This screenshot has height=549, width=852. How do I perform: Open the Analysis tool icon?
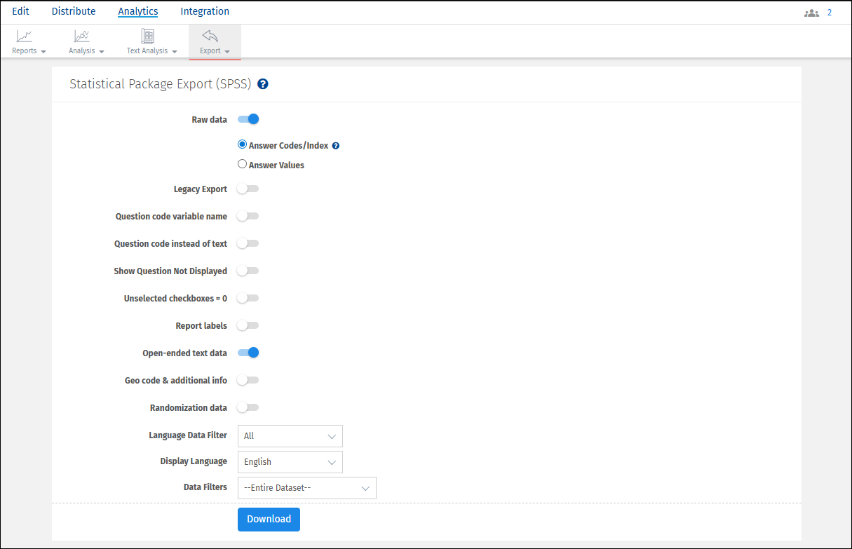tap(81, 35)
